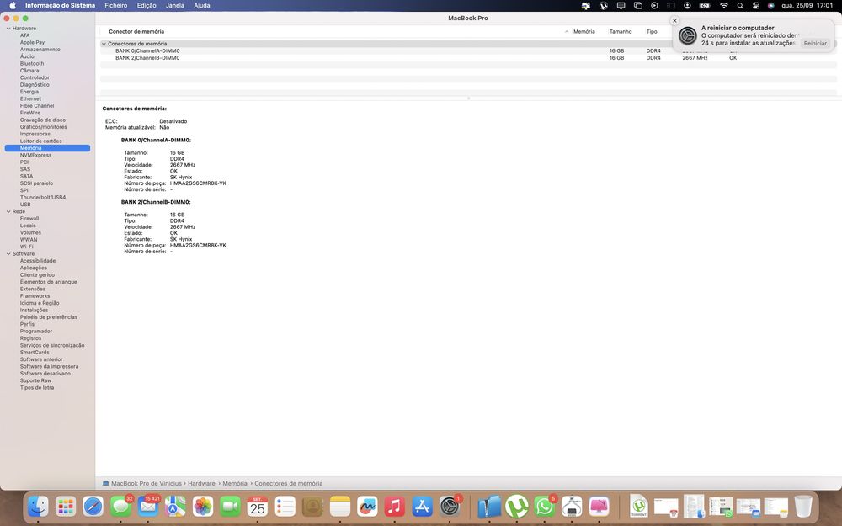Viewport: 842px width, 526px height.
Task: Select BANK 2/ChannelB-DIMM0 table row
Action: coord(468,58)
